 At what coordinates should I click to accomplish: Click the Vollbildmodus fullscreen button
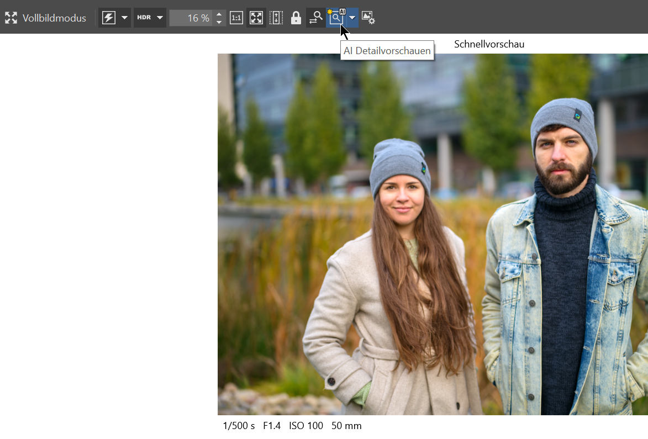click(46, 18)
